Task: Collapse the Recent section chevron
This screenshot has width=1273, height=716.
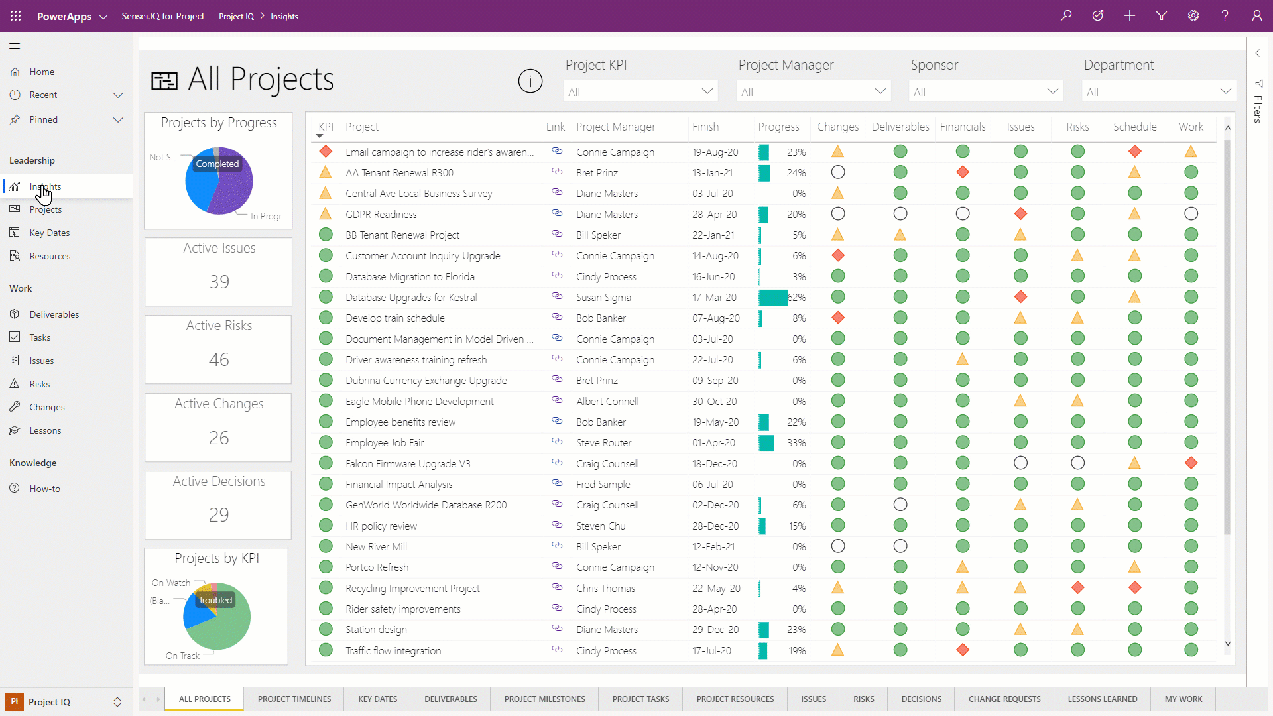Action: pos(118,95)
